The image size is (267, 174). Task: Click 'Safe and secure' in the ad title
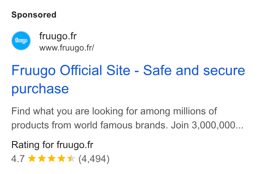pyautogui.click(x=194, y=70)
